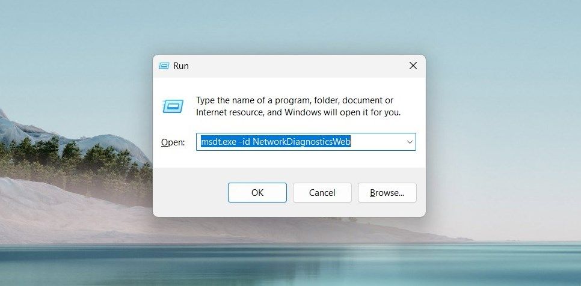Viewport: 581px width, 286px height.
Task: Confirm the command with the OK button
Action: [x=257, y=192]
